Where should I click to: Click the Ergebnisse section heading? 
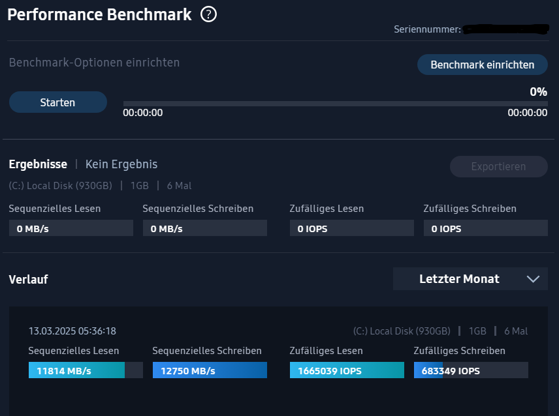(38, 164)
